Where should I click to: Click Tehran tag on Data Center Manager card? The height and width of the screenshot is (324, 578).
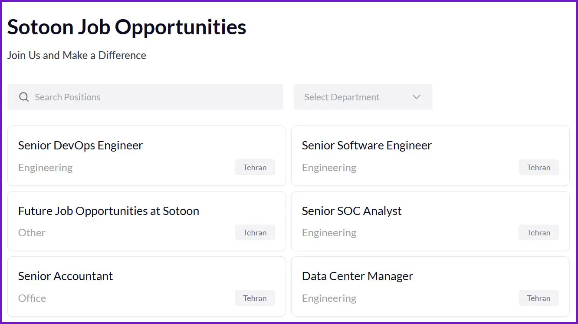click(x=539, y=298)
